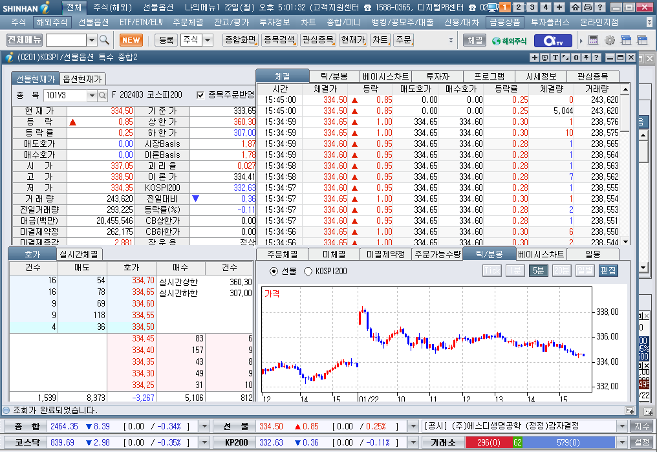The width and height of the screenshot is (657, 452).
Task: Switch to virtual screen 4
Action: pos(546,7)
